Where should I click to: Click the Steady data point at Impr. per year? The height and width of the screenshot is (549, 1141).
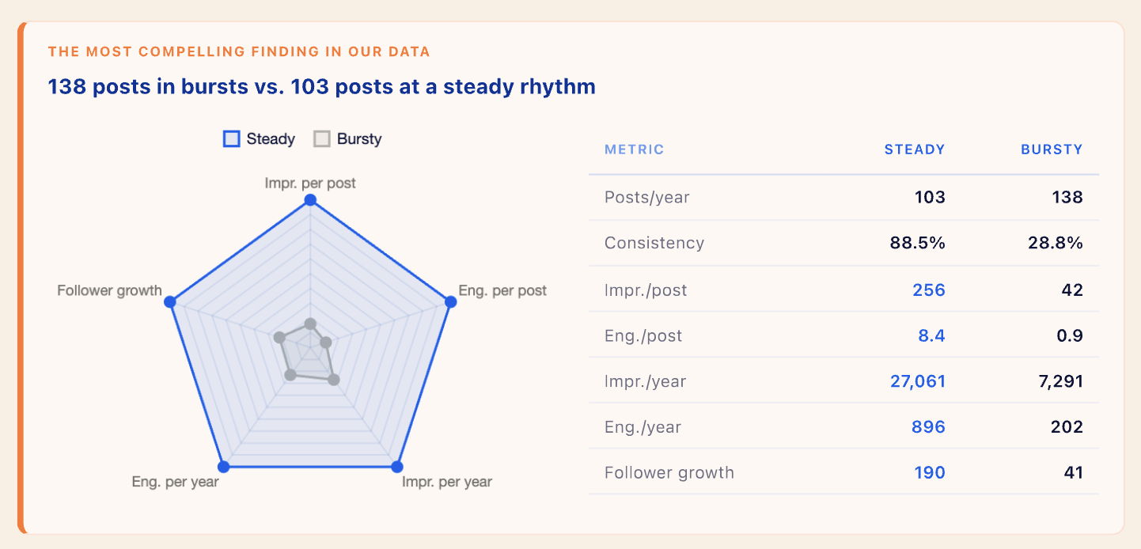click(397, 467)
